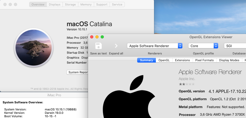The image size is (246, 118).
Task: Click the macOS Catalina title
Action: pos(89,24)
